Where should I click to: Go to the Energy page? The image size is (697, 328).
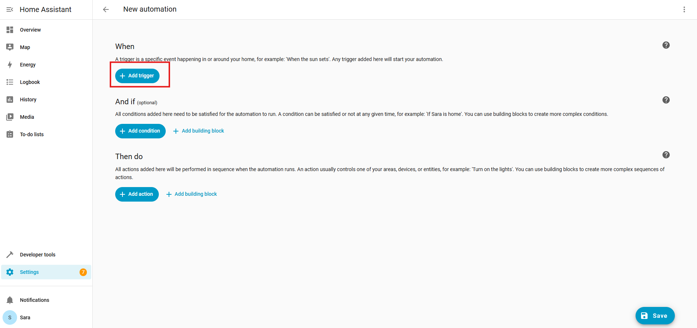(x=28, y=65)
